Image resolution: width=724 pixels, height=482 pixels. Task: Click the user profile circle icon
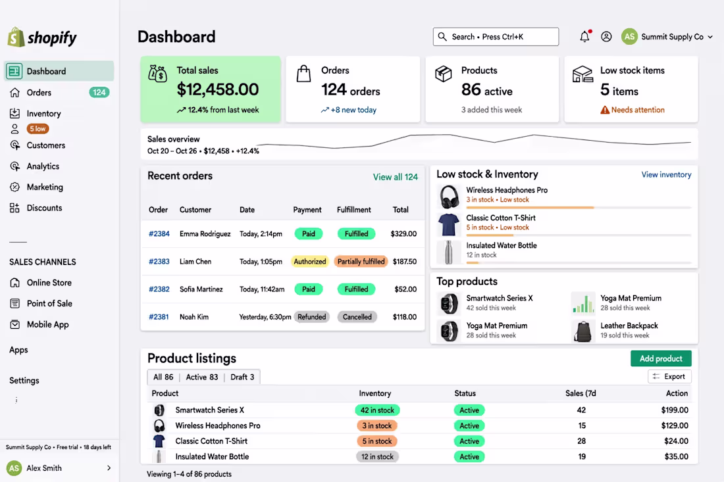606,36
